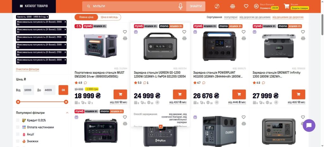
Task: Sort by від дорогих до дешевих
Action: pyautogui.click(x=255, y=17)
